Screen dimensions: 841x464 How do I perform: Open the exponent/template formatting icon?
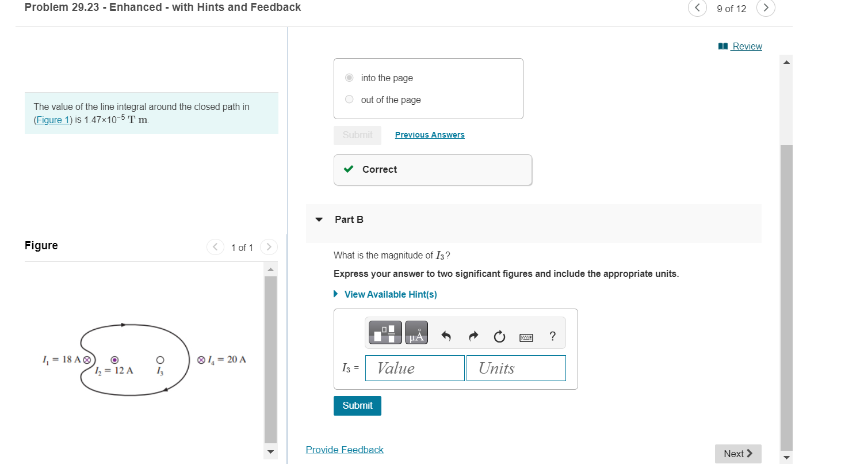click(384, 332)
